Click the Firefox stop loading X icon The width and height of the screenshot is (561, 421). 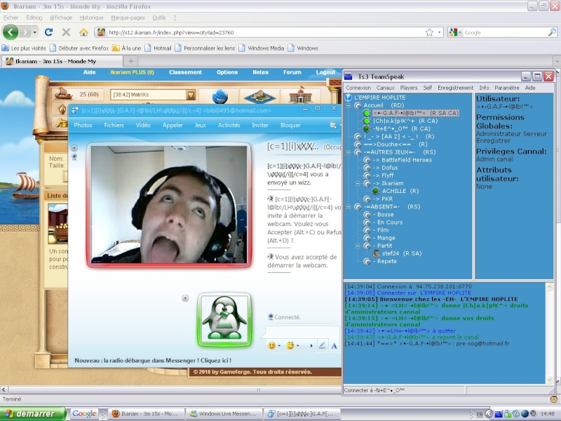tap(66, 32)
